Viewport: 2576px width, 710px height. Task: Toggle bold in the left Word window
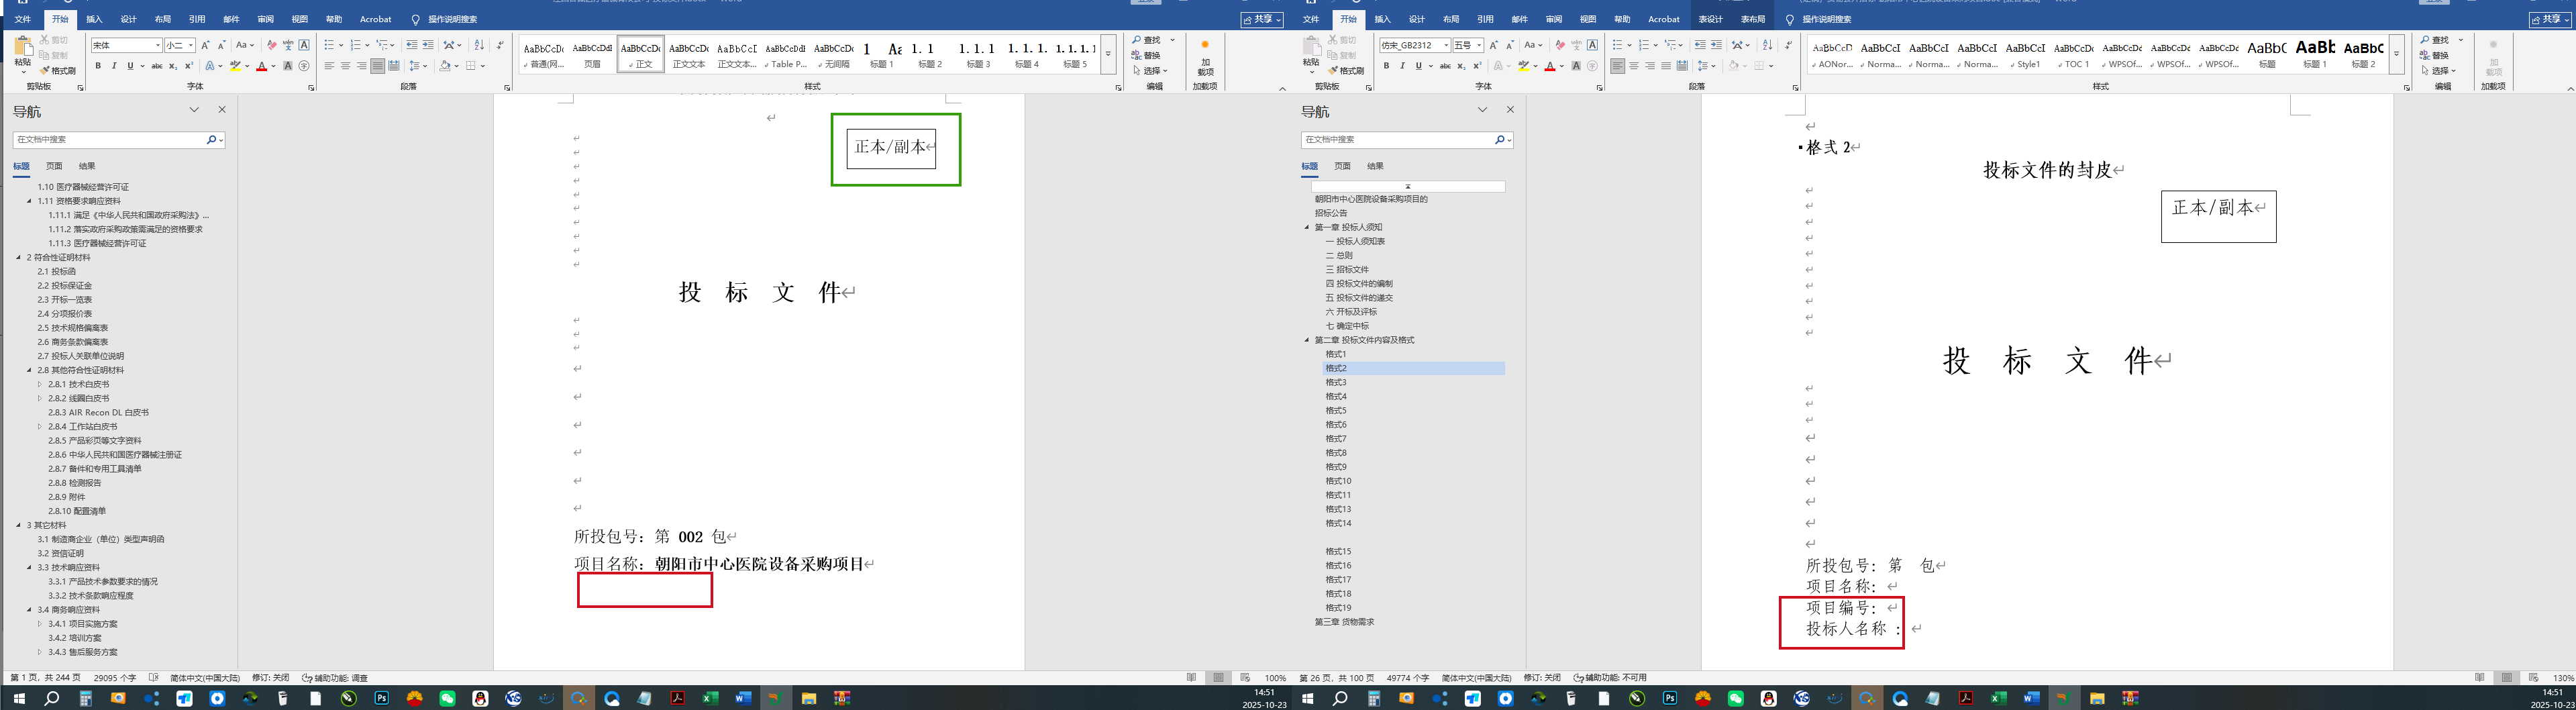point(98,66)
